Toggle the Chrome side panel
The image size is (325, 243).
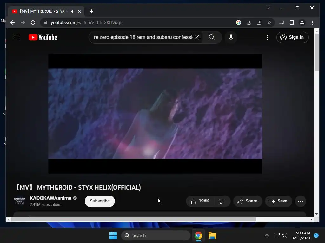(292, 22)
